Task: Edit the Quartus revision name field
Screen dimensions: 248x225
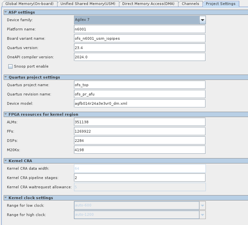Action: click(139, 94)
